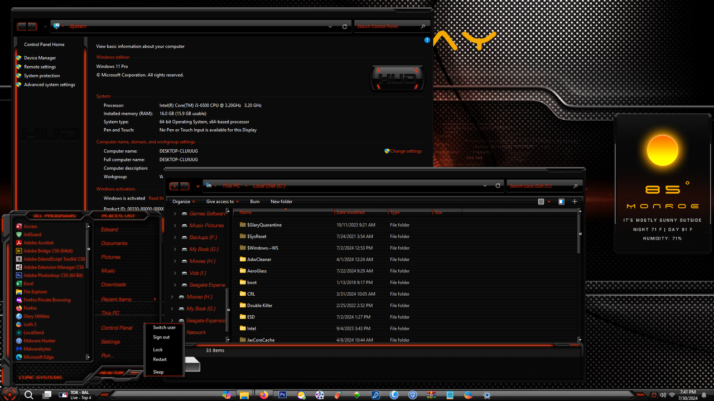Open the Organize dropdown menu
Screen dimensions: 714x401
(182, 201)
